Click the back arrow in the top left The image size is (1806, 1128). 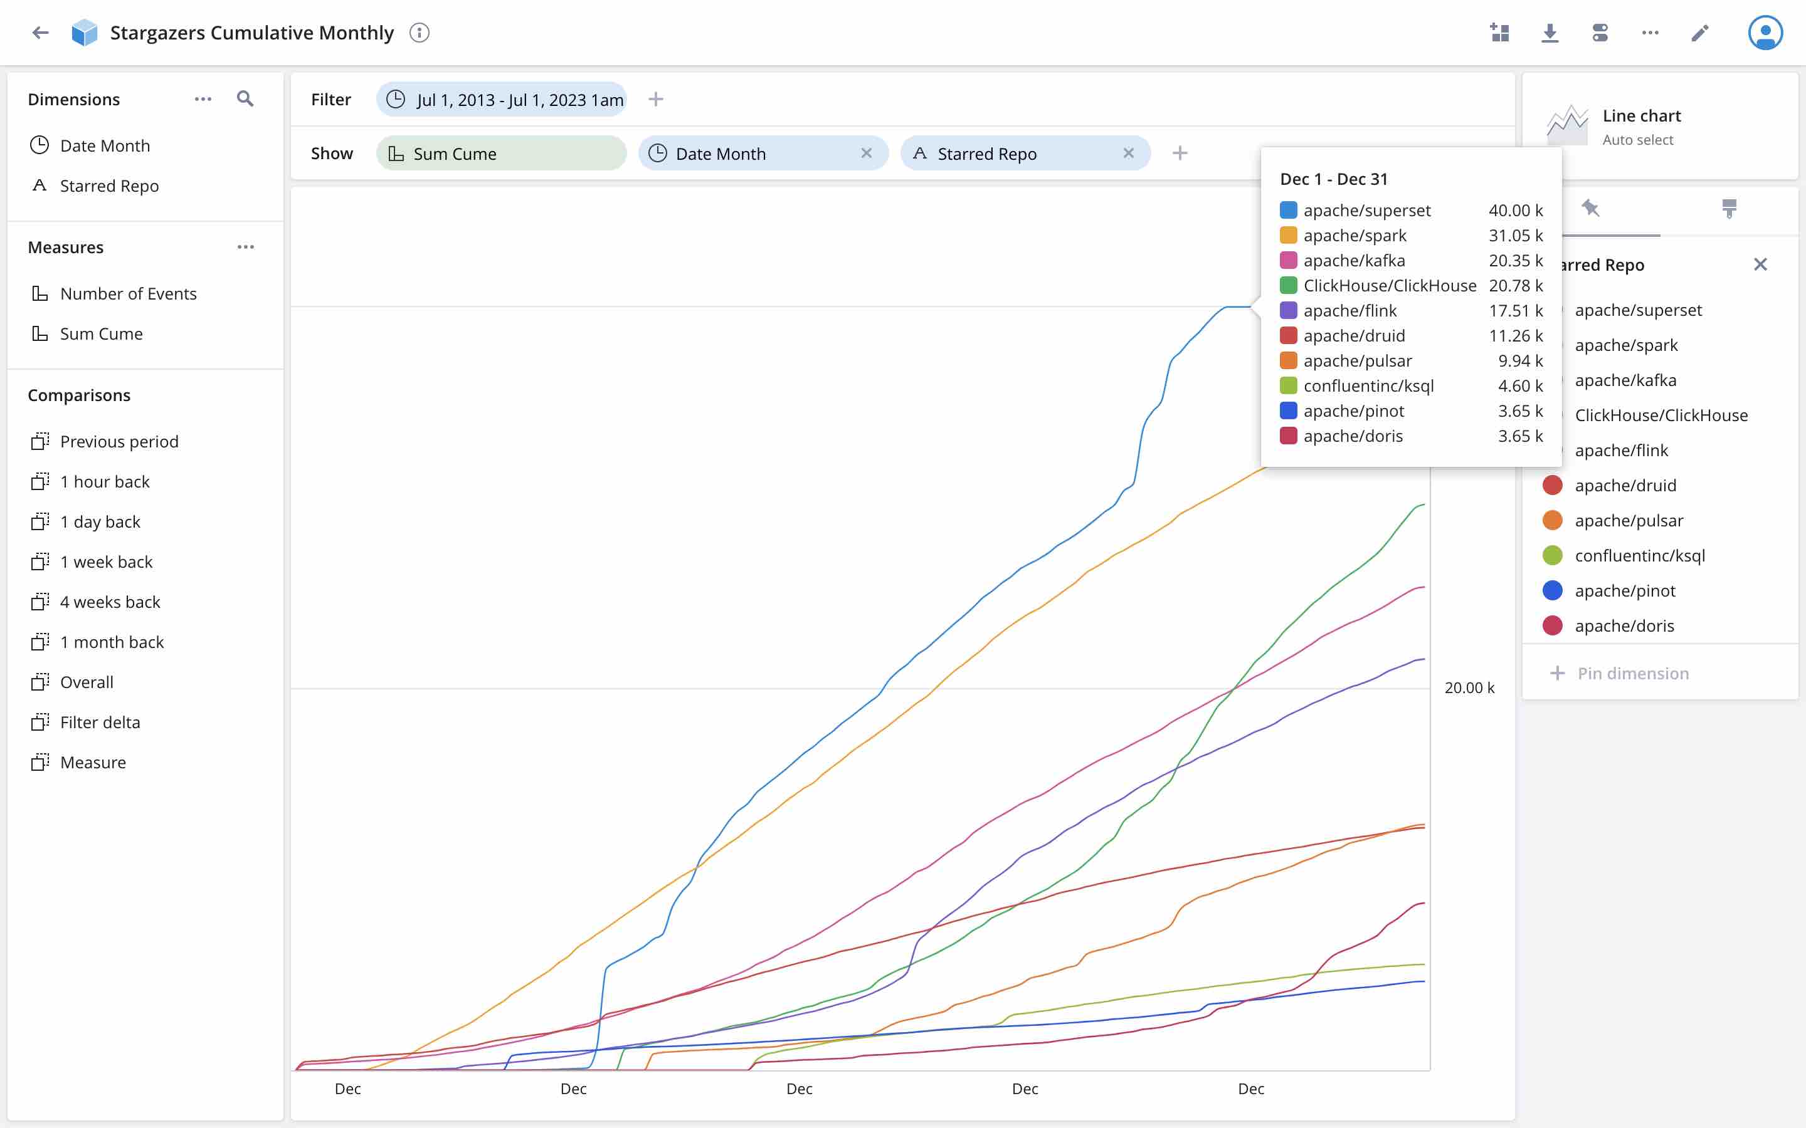coord(41,32)
